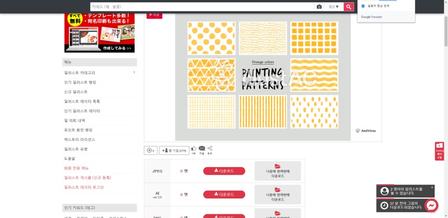This screenshot has height=218, width=448.
Task: Expand 일러스트 카테고리 menu chevron
Action: [134, 73]
